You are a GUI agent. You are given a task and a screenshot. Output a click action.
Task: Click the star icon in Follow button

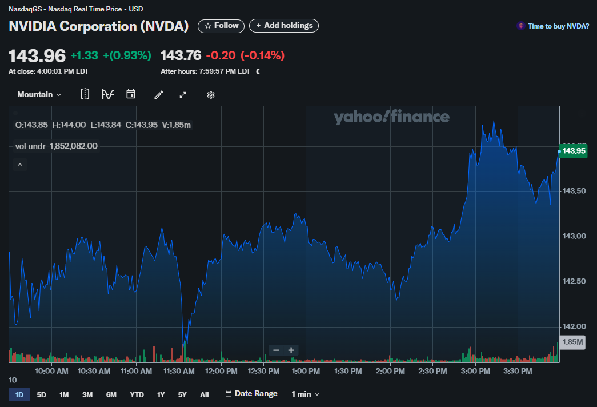pyautogui.click(x=208, y=26)
